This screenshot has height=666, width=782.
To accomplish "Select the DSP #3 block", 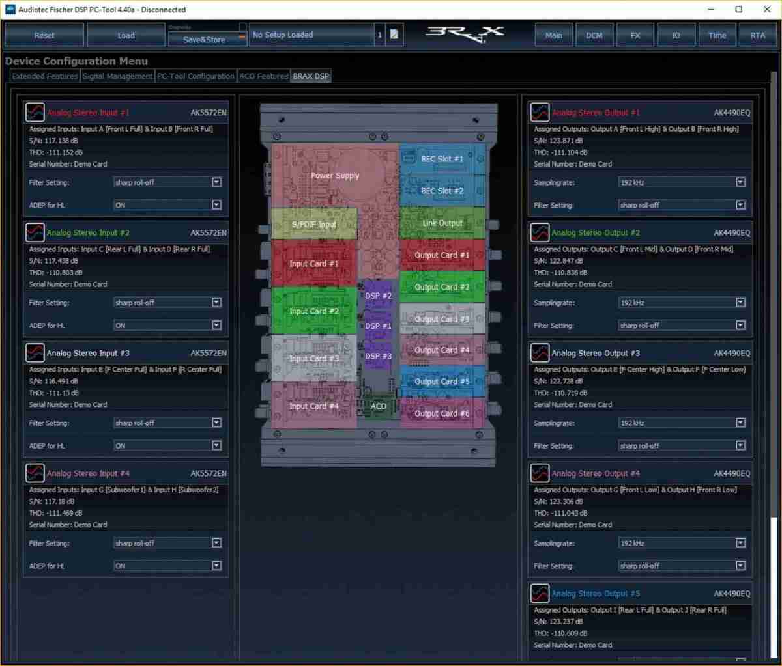I will click(378, 356).
